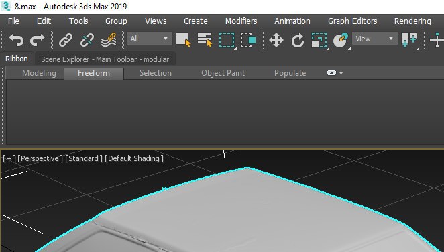Open the File menu
Image resolution: width=444 pixels, height=252 pixels.
click(x=13, y=21)
